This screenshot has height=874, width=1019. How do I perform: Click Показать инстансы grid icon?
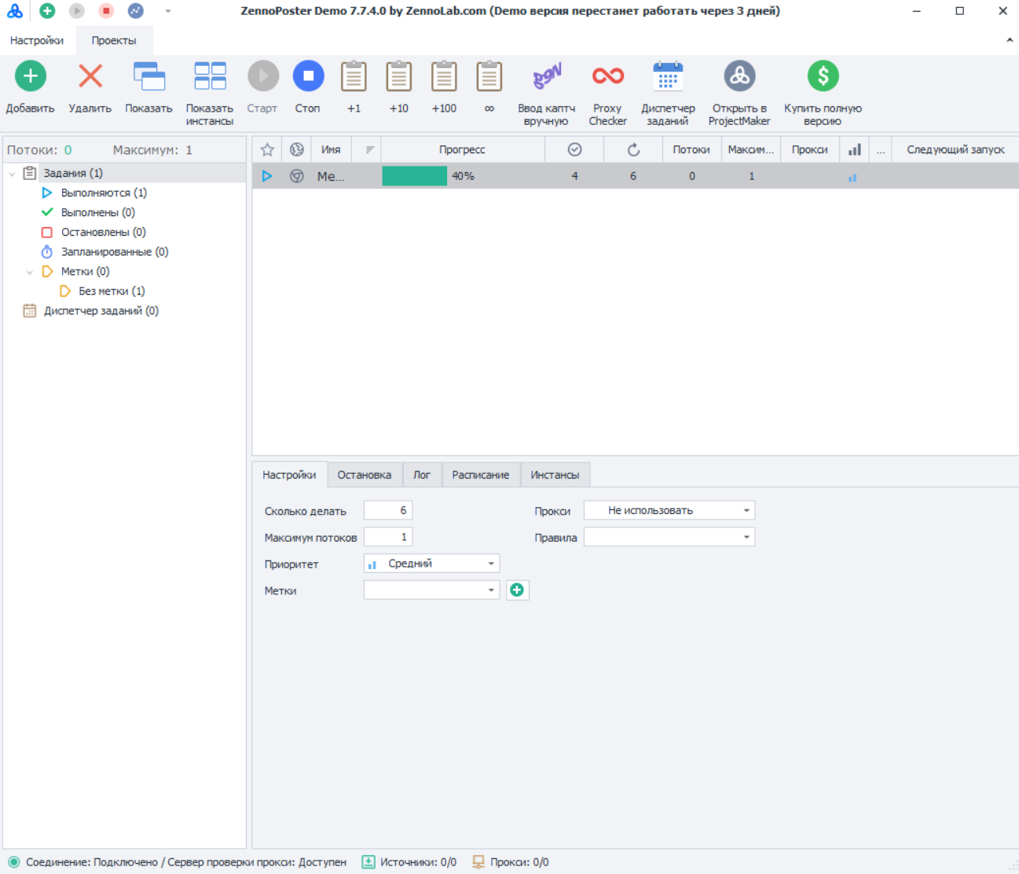(x=210, y=76)
